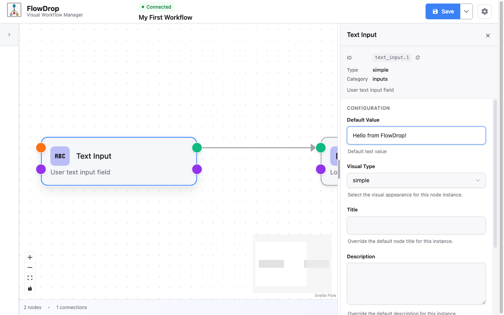Save the current workflow

(443, 11)
